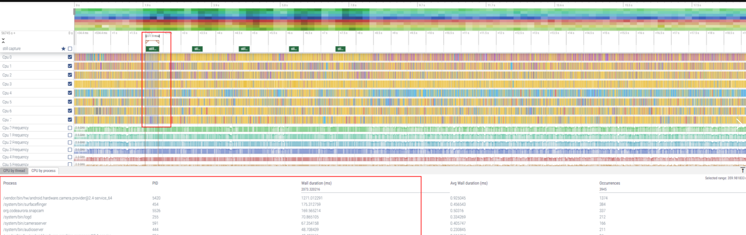The width and height of the screenshot is (746, 235).
Task: Sort by Avg Wall duration (ms) header
Action: [x=469, y=183]
